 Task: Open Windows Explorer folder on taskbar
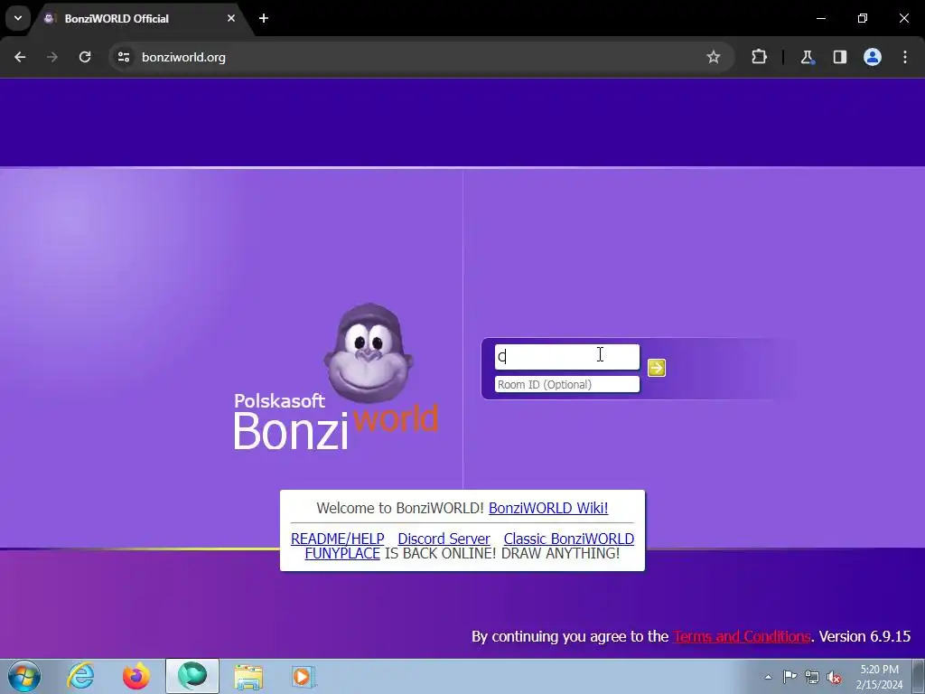click(248, 676)
